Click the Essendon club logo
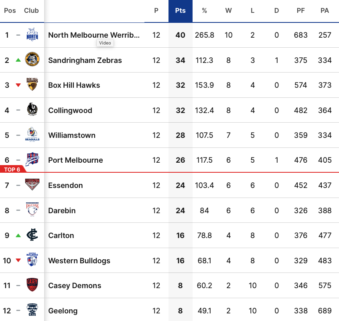The image size is (339, 321). pos(32,185)
